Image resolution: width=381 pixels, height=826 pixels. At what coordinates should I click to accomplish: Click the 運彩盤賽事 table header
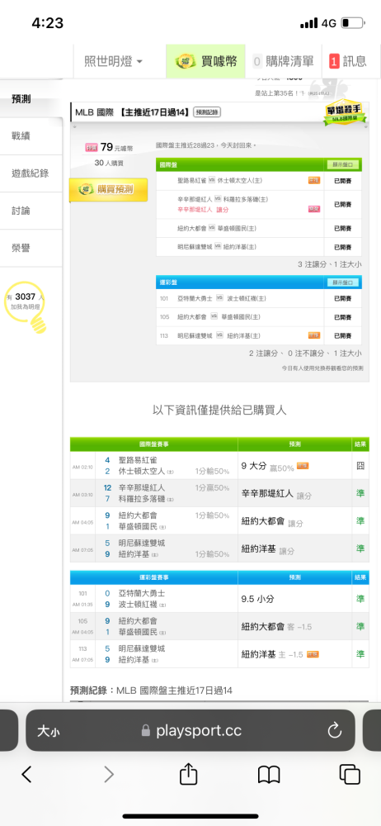tap(153, 577)
